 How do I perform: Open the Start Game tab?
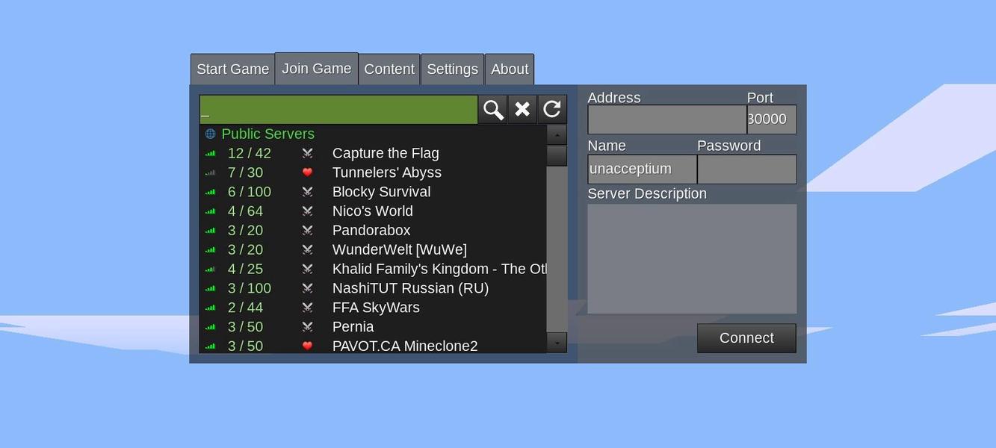point(232,69)
